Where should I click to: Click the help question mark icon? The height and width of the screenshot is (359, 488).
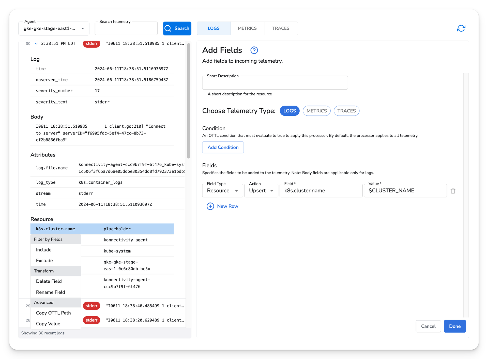[254, 50]
